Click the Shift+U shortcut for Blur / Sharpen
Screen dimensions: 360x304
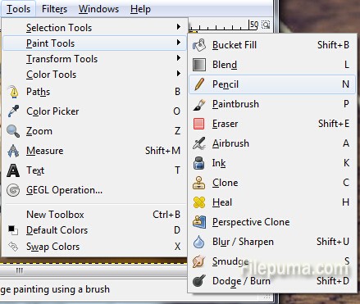click(x=333, y=242)
